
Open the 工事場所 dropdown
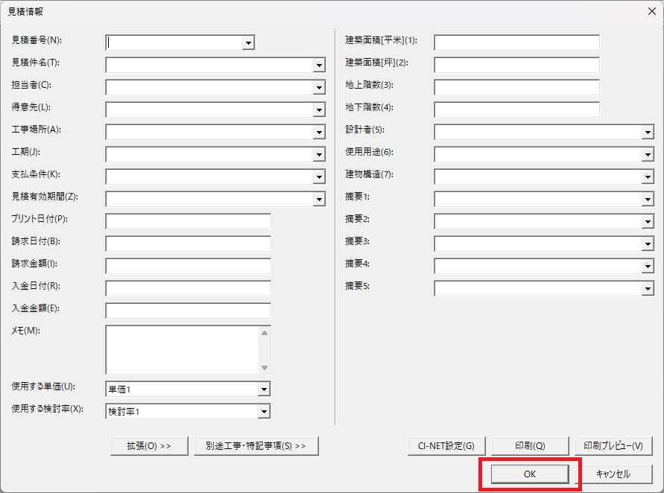tap(318, 132)
